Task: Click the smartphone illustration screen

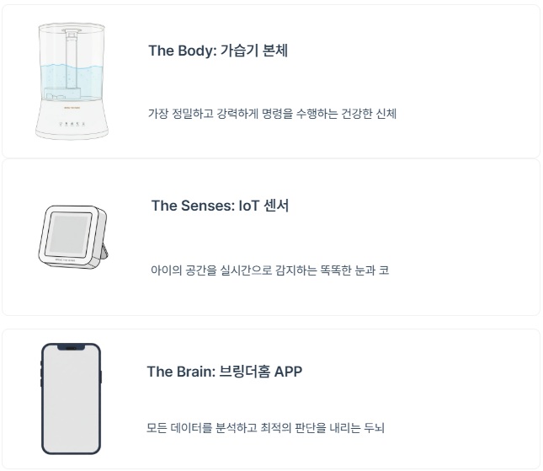Action: pos(71,398)
